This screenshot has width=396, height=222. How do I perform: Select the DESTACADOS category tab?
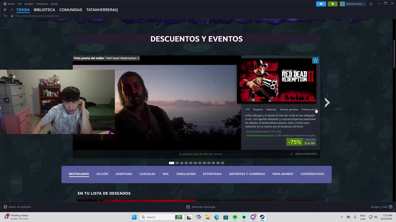79,174
